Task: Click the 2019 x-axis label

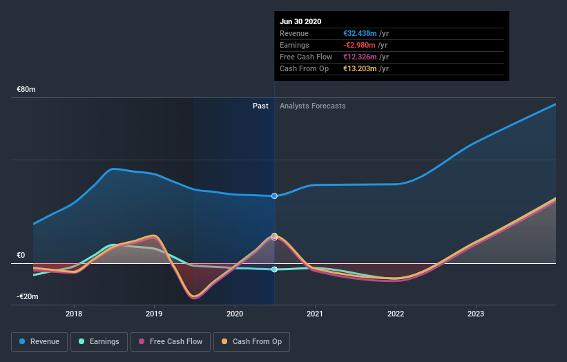Action: point(154,314)
